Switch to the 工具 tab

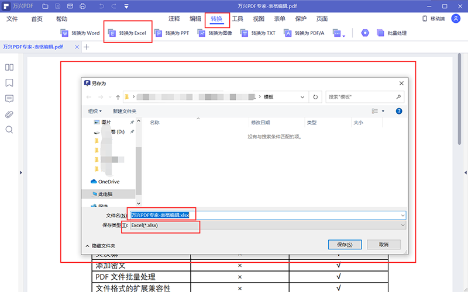point(238,19)
